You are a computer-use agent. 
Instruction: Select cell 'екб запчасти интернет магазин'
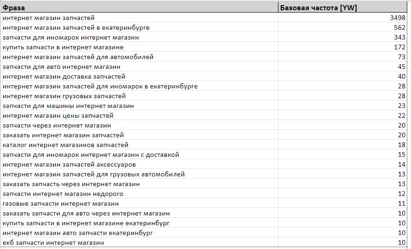click(139, 242)
